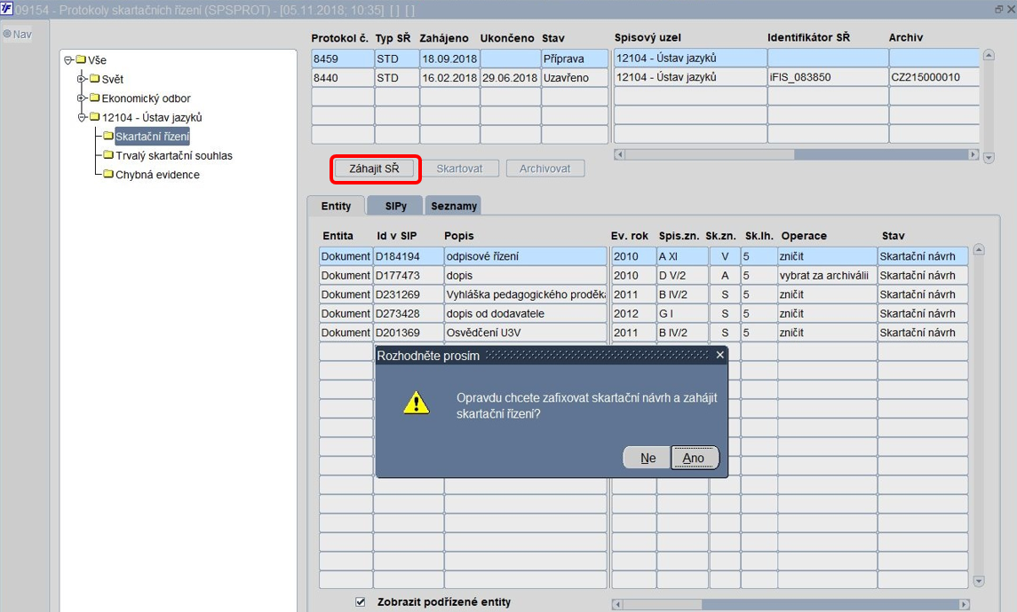1017x612 pixels.
Task: Select the Entity tab
Action: [x=336, y=206]
